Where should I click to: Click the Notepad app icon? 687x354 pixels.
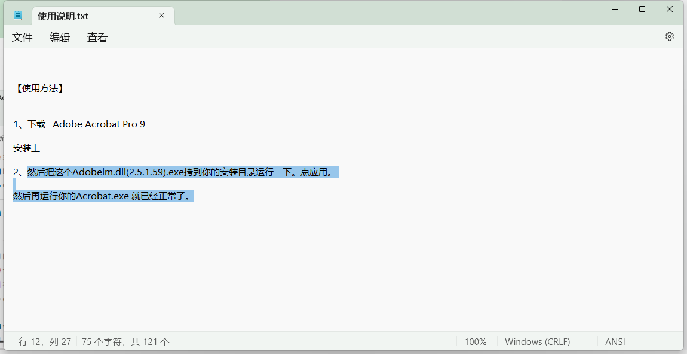[x=17, y=16]
